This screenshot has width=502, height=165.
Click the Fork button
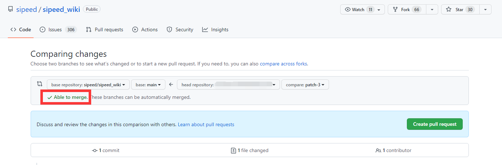coord(407,10)
